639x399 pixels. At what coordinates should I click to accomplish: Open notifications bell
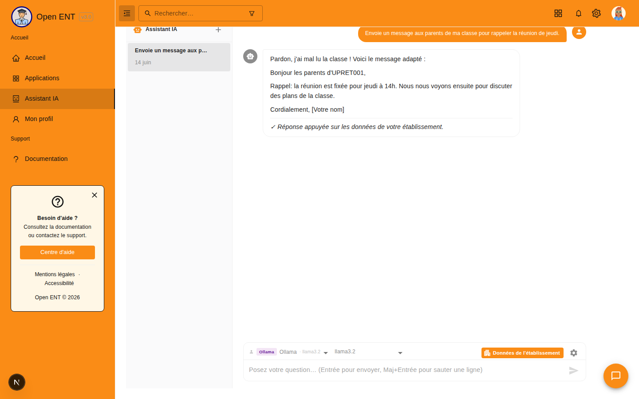coord(579,13)
